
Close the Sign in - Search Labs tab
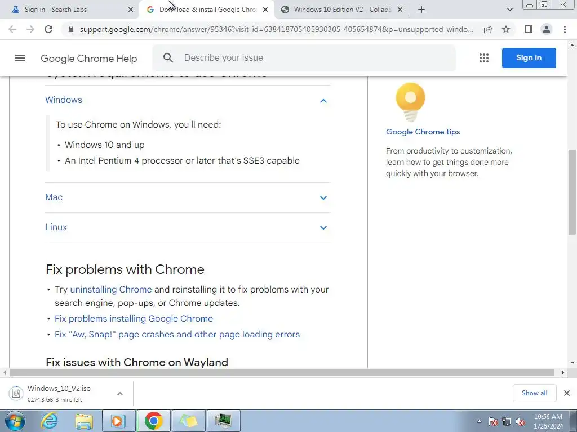131,10
